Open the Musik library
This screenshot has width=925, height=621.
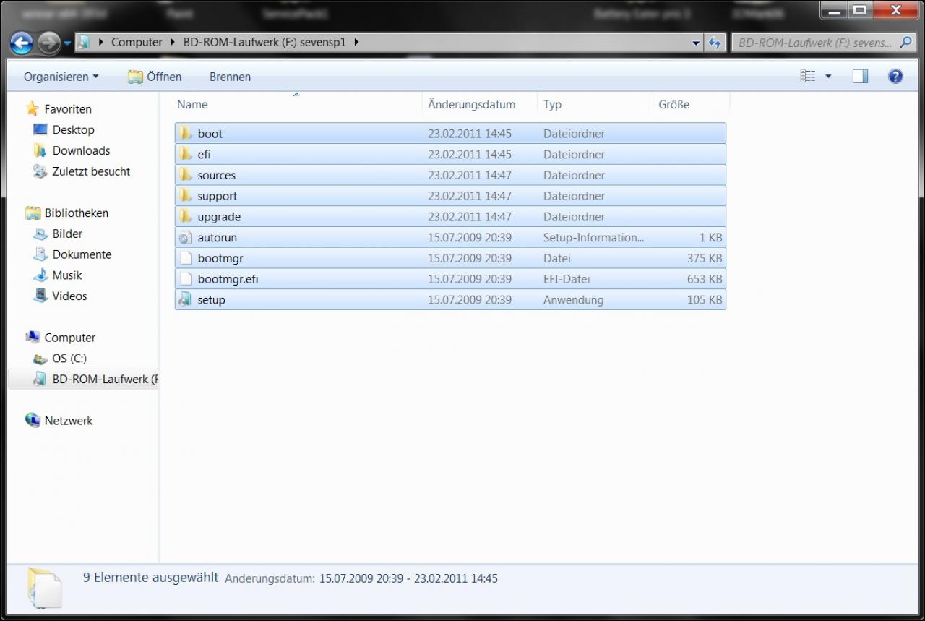coord(67,275)
